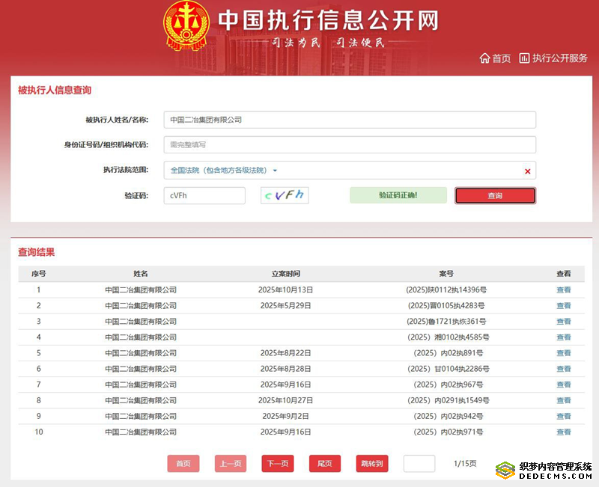Jump to last page with 尾页

(x=325, y=464)
